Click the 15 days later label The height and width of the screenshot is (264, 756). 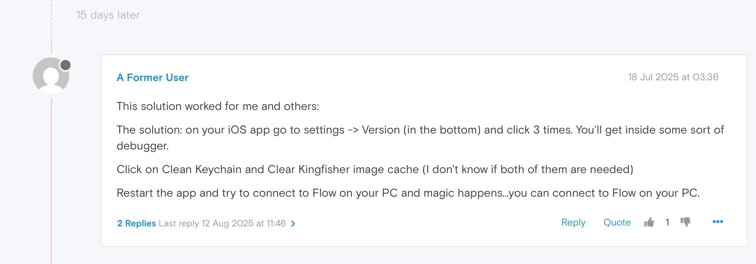tap(108, 15)
